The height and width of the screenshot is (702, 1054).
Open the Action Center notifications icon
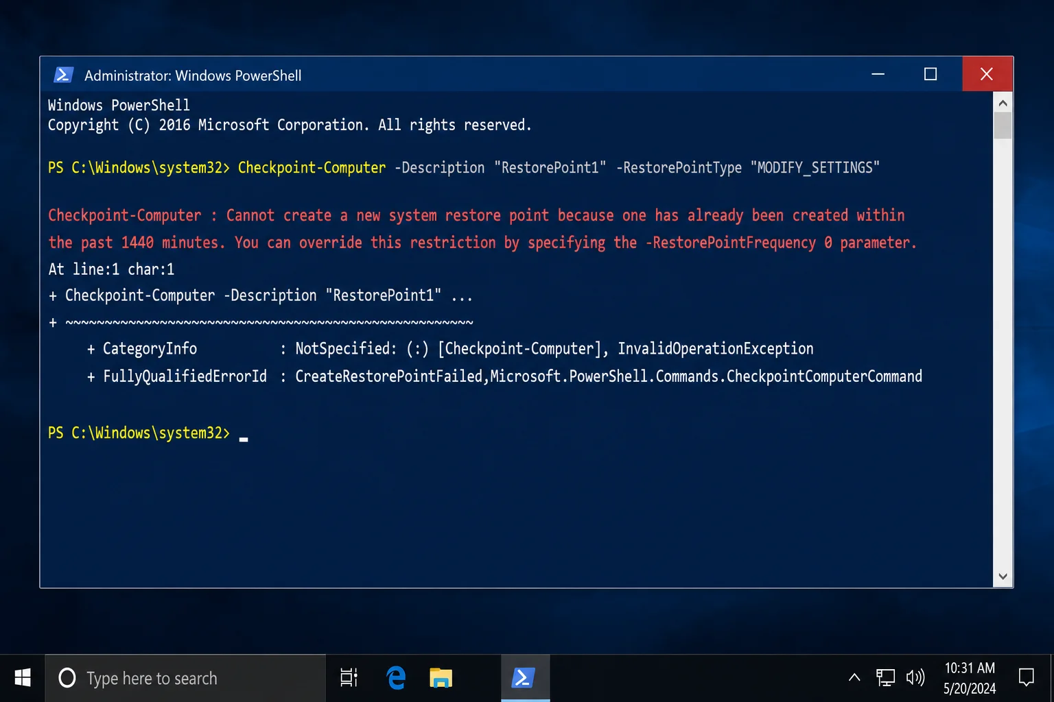click(1027, 678)
